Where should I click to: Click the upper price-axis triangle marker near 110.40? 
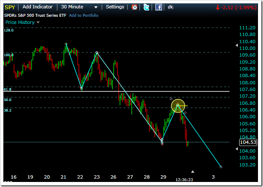[x=237, y=45]
